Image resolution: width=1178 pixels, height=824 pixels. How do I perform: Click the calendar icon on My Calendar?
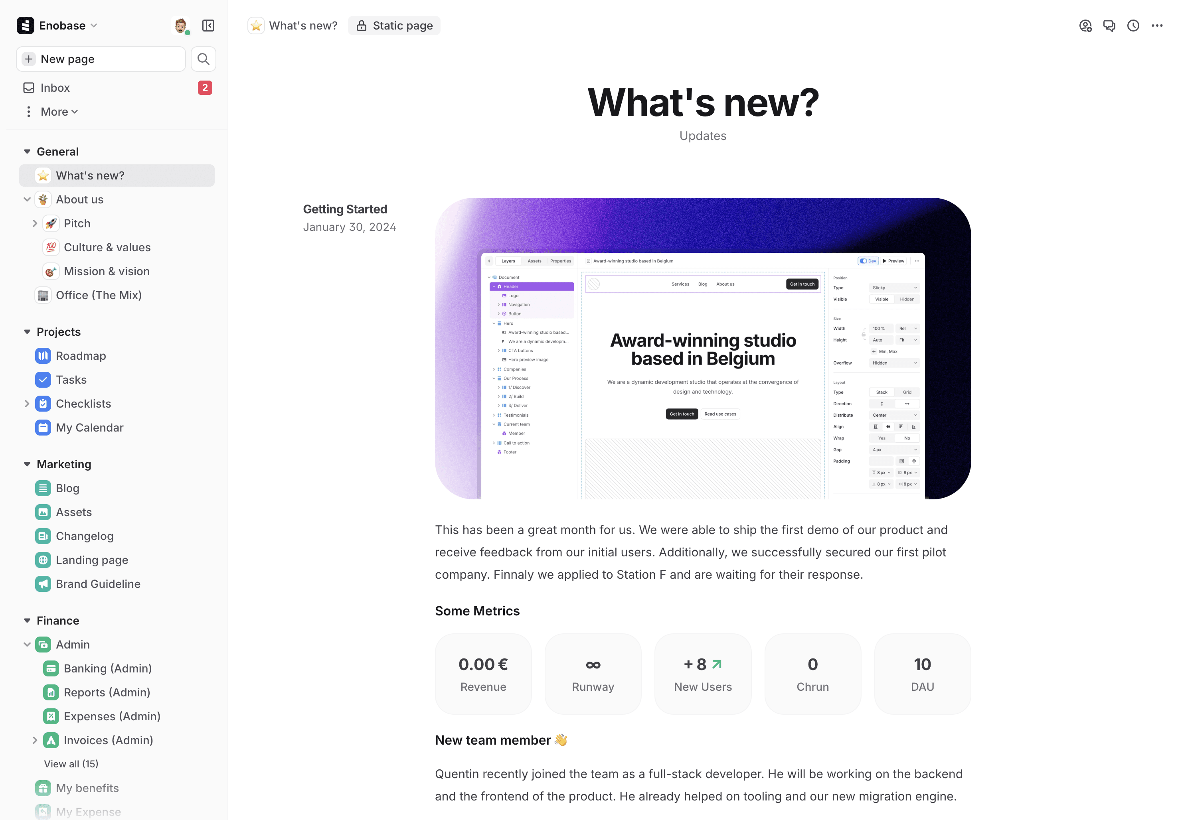(x=43, y=428)
